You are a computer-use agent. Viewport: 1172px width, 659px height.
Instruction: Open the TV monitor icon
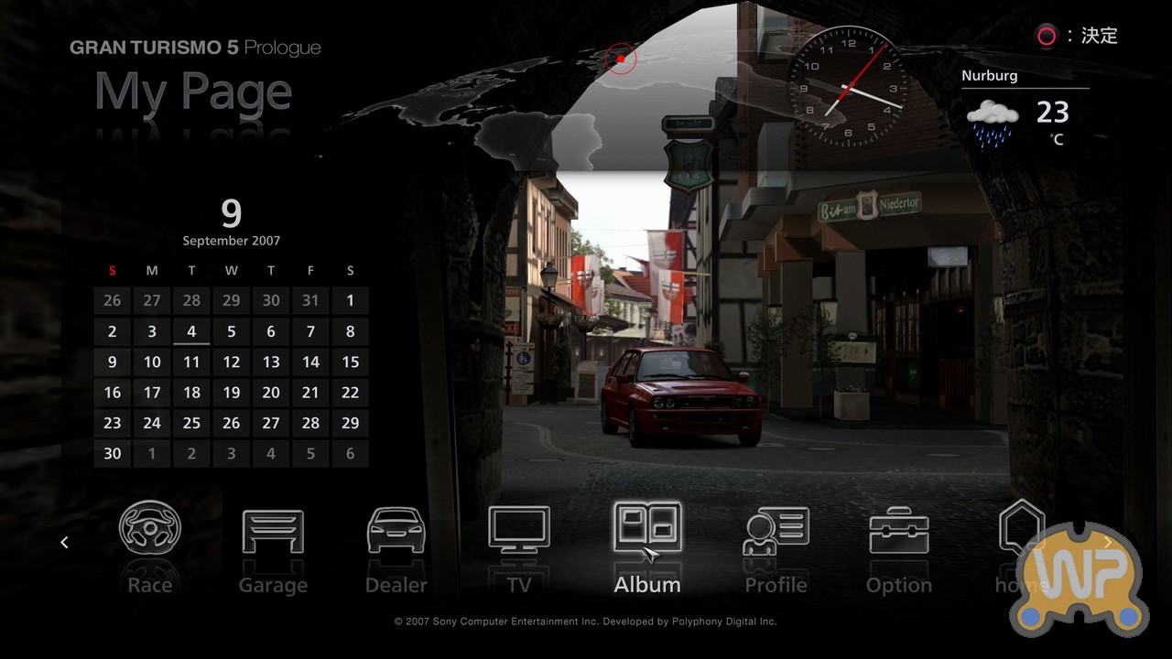point(519,531)
